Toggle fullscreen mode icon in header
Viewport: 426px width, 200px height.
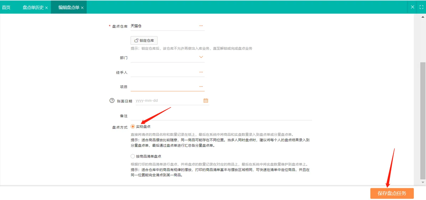coord(421,7)
